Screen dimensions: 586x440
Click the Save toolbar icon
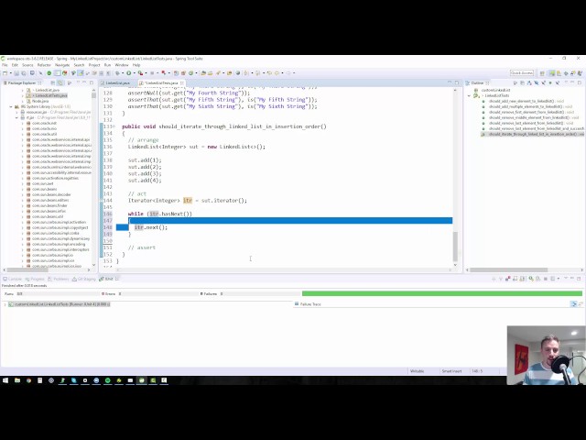tap(16, 73)
